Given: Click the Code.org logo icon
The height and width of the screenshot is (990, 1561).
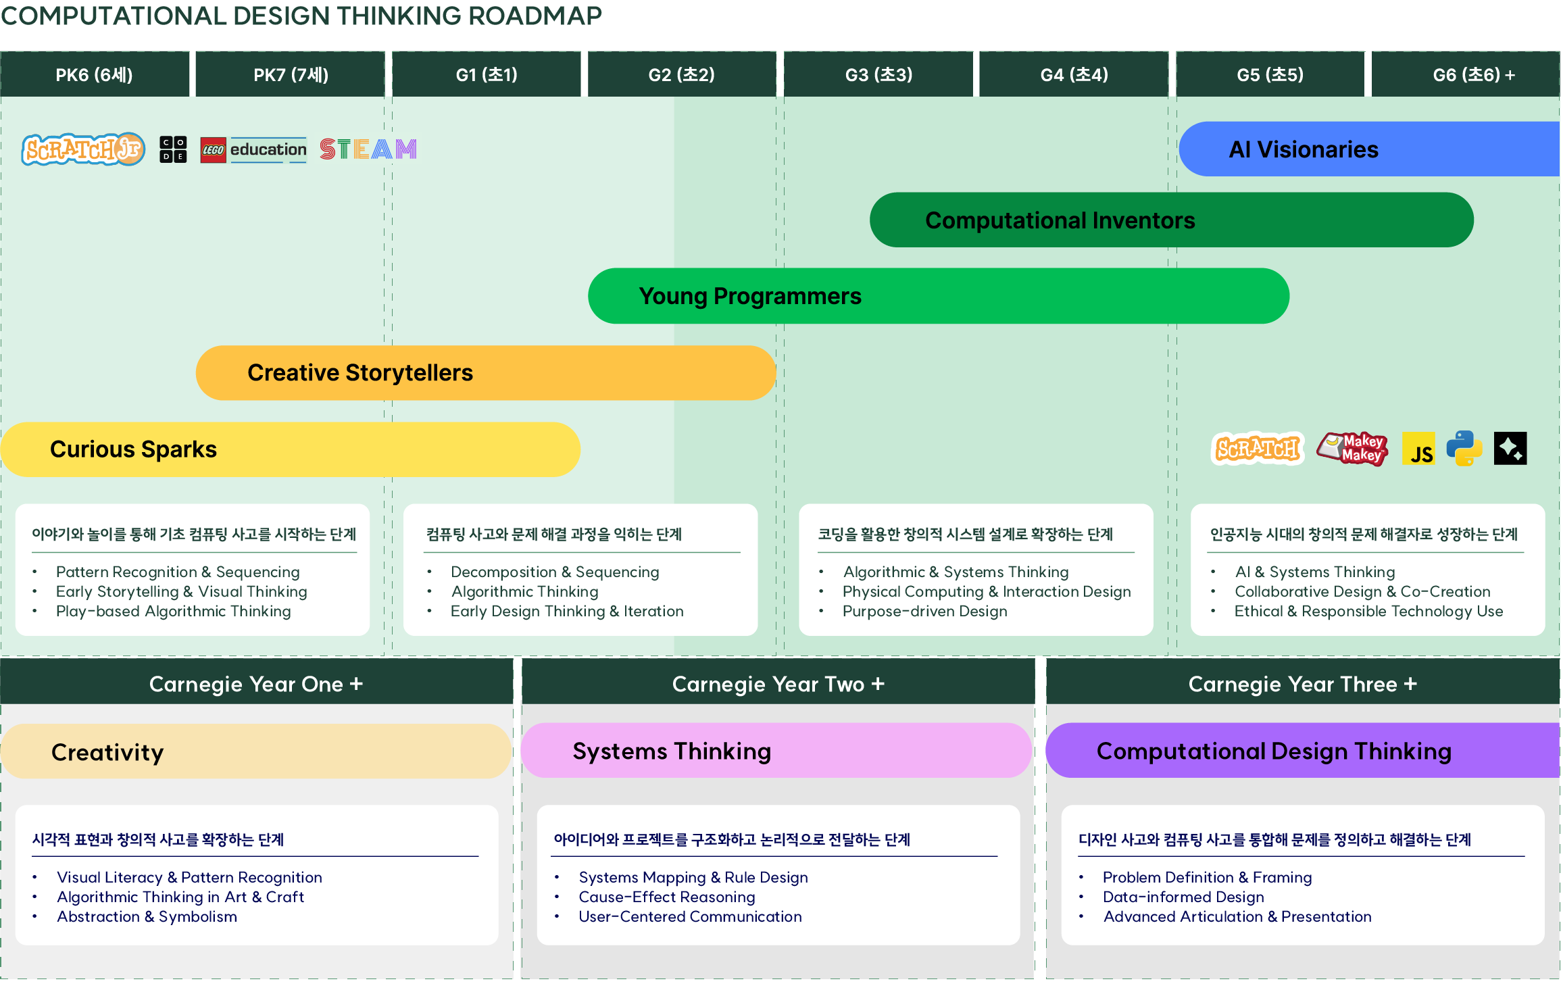Looking at the screenshot, I should pyautogui.click(x=173, y=149).
